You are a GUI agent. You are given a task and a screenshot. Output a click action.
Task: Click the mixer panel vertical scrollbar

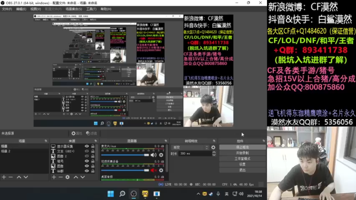[x=167, y=159]
